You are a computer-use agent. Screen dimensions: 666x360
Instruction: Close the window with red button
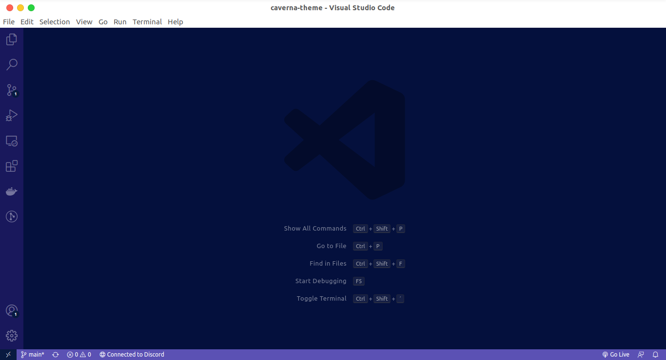pyautogui.click(x=10, y=8)
